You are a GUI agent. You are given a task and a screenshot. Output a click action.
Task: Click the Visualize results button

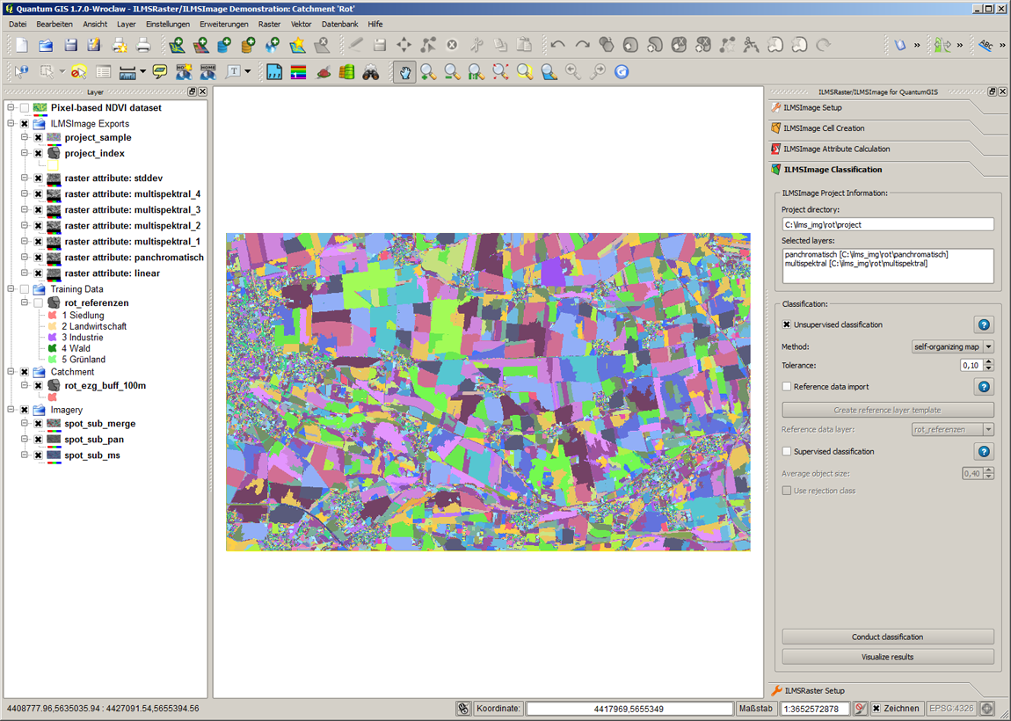click(887, 657)
